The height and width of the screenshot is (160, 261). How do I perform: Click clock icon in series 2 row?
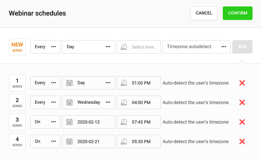tap(124, 102)
